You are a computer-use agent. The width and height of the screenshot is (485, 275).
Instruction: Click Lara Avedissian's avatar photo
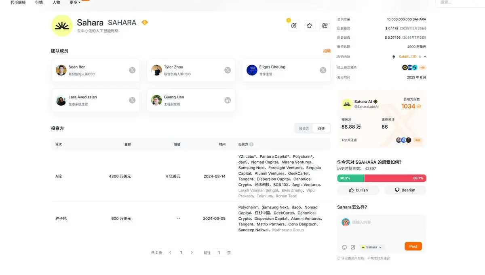click(61, 100)
